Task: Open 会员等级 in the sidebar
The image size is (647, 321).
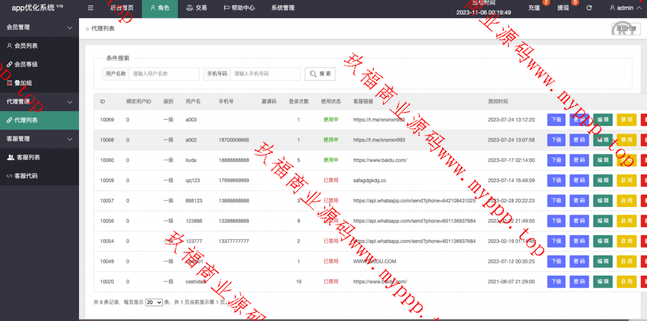Action: [26, 64]
